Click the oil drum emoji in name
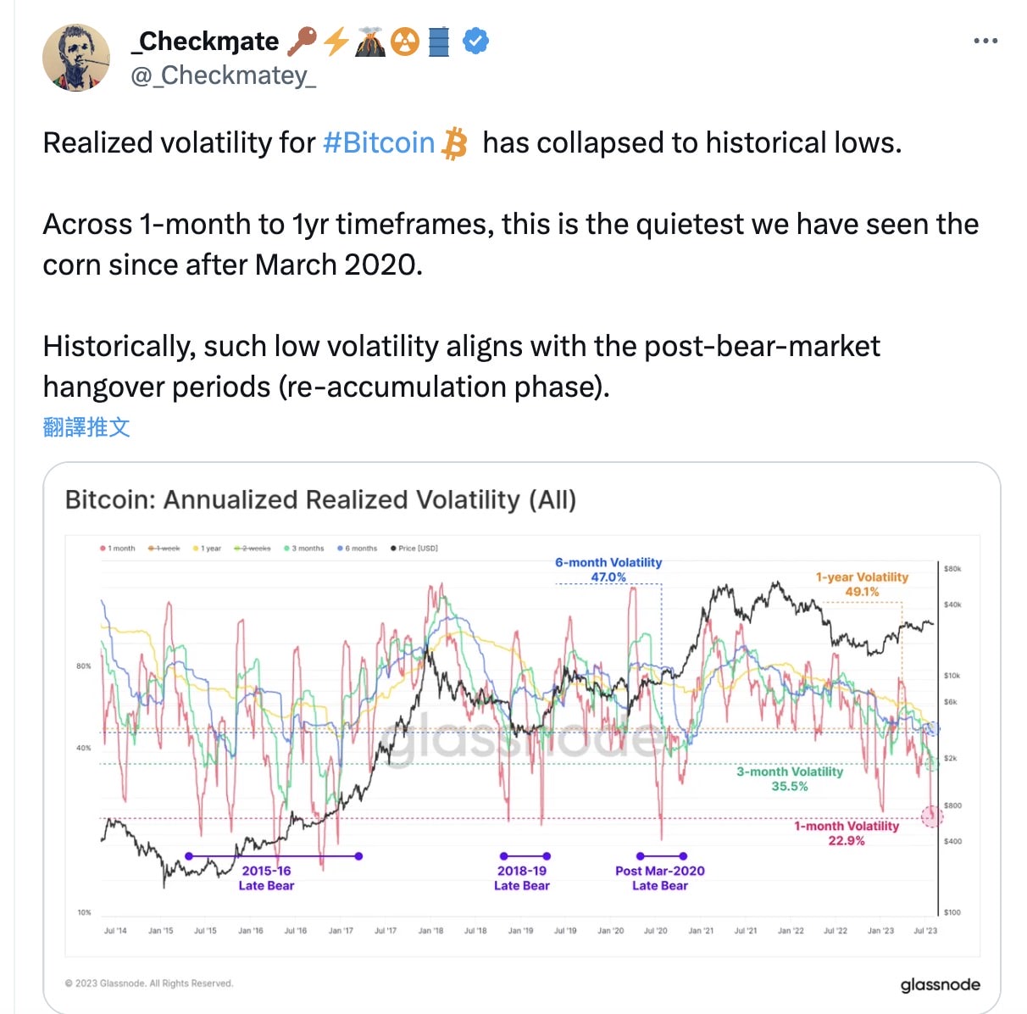The width and height of the screenshot is (1027, 1014). coord(439,41)
